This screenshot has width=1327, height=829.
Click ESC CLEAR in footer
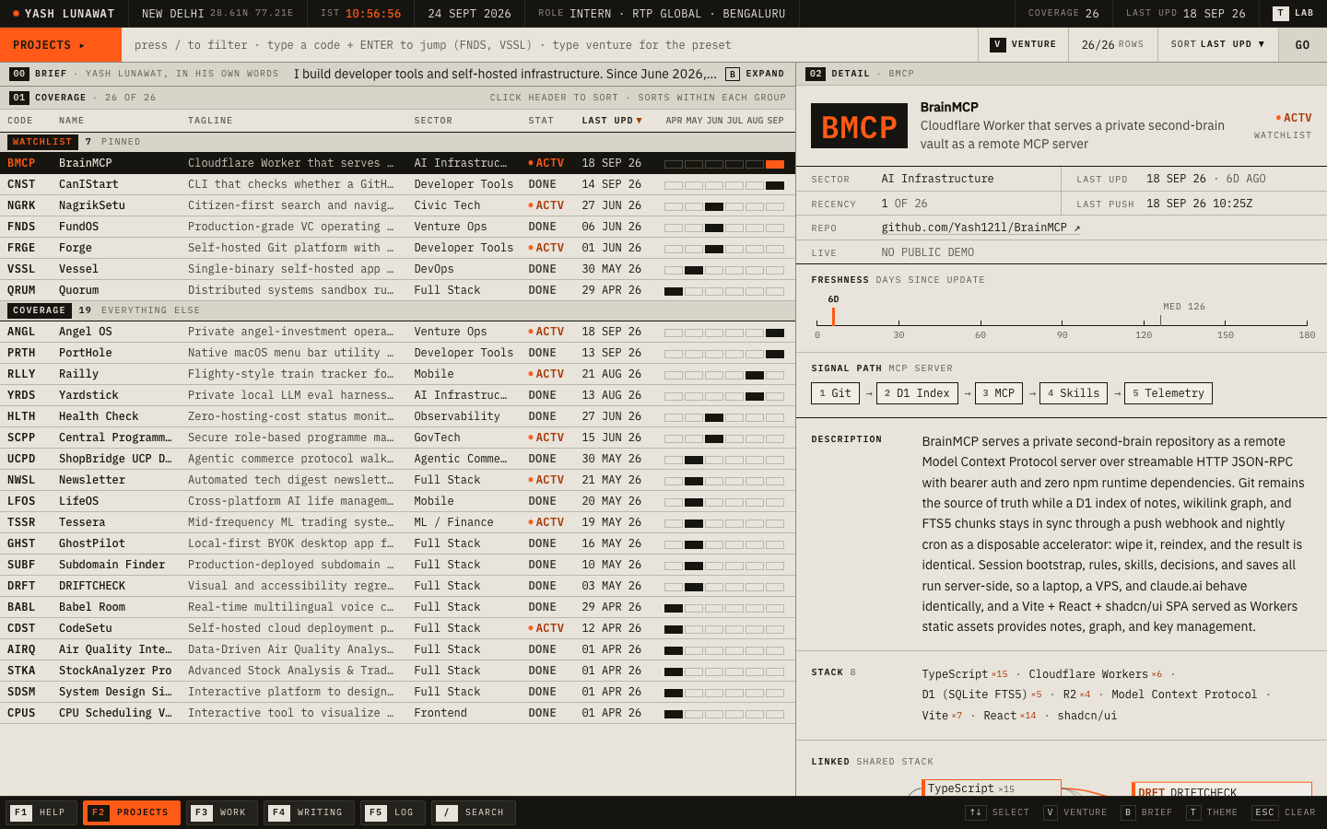coord(1284,812)
